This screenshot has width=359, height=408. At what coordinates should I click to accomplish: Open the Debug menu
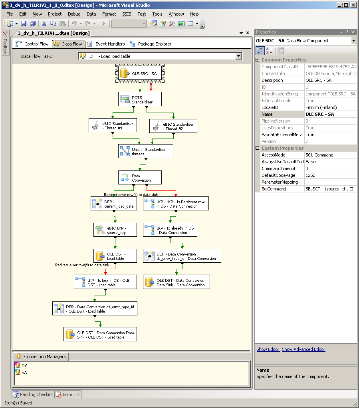(x=74, y=14)
